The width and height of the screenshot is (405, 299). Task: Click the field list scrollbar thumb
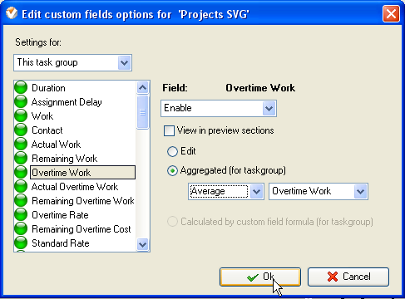point(143,112)
